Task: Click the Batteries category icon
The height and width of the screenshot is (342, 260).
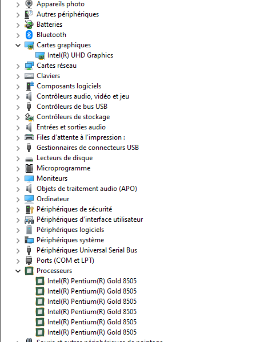Action: tap(29, 25)
